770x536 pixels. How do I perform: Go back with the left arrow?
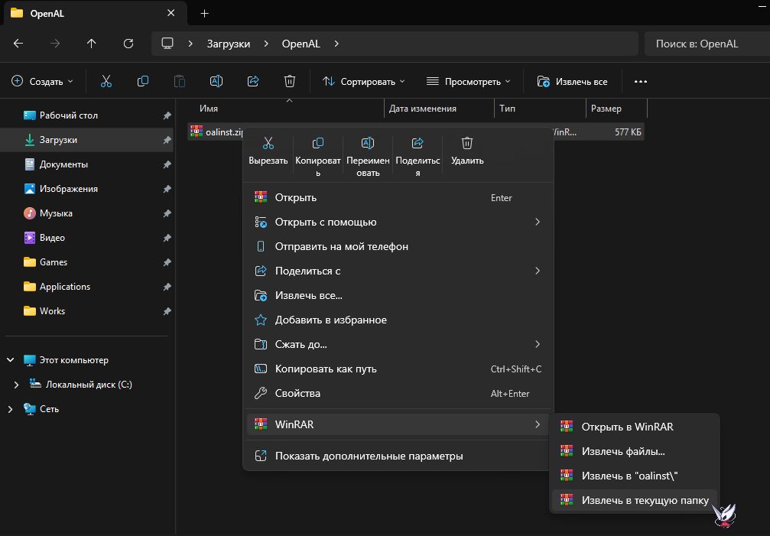[x=18, y=44]
